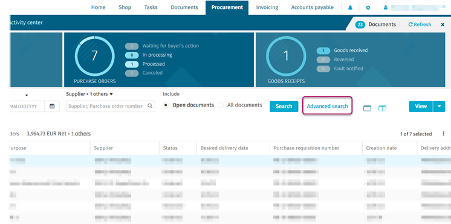Expand the Supplier + 1 others dropdown
The height and width of the screenshot is (224, 451).
click(x=89, y=94)
